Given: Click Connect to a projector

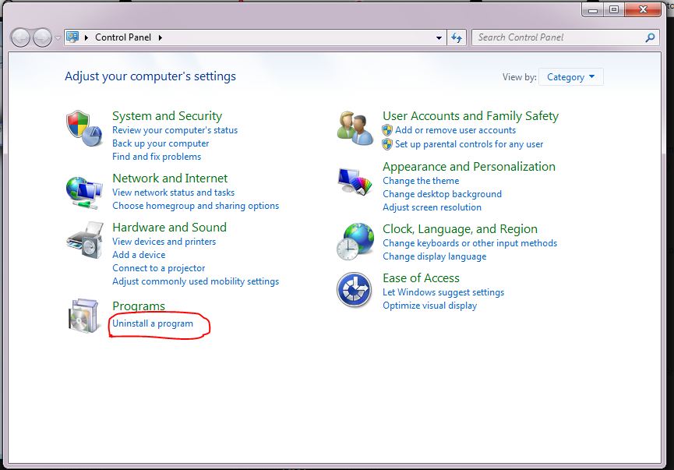Looking at the screenshot, I should (159, 268).
